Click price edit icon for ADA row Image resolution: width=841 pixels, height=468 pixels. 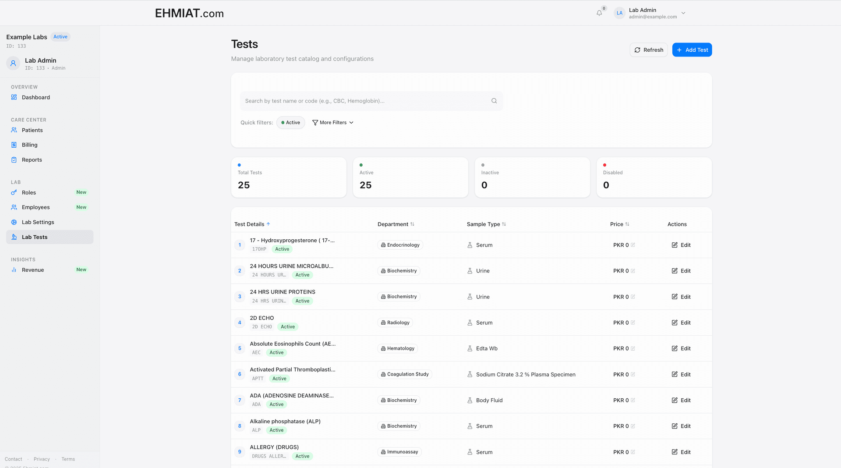(633, 400)
